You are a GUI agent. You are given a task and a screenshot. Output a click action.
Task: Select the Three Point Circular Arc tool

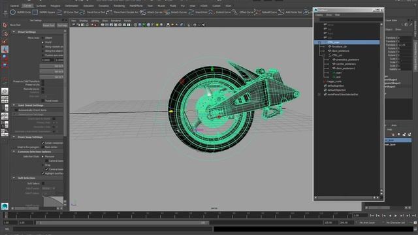click(109, 12)
